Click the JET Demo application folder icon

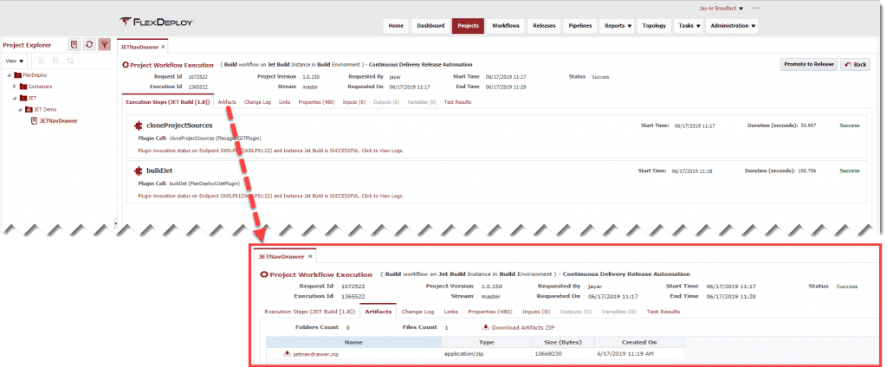click(29, 109)
